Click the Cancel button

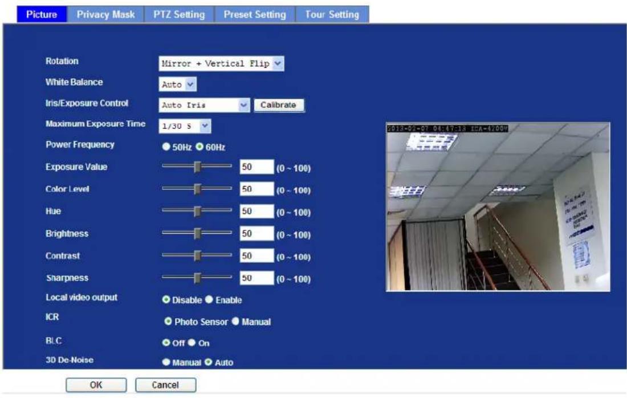pos(165,385)
